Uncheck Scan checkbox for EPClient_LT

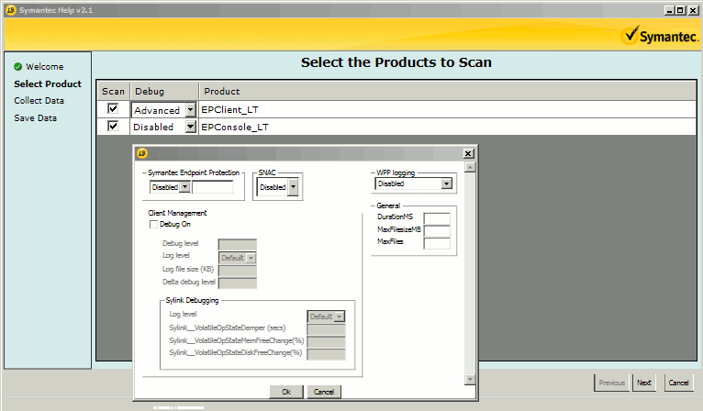(x=113, y=108)
